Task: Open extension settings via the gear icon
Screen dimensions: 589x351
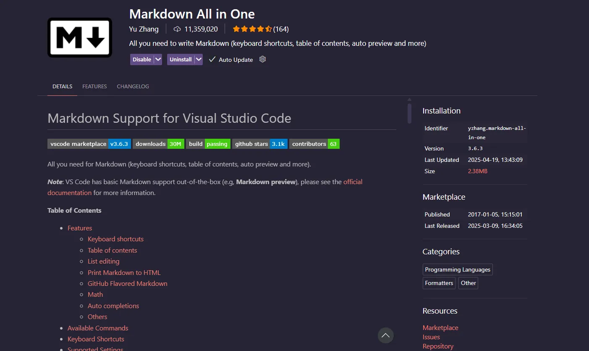Action: 262,59
